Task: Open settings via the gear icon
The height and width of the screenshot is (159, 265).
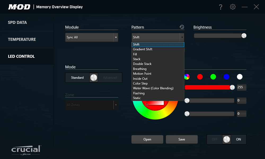Action: 233,7
